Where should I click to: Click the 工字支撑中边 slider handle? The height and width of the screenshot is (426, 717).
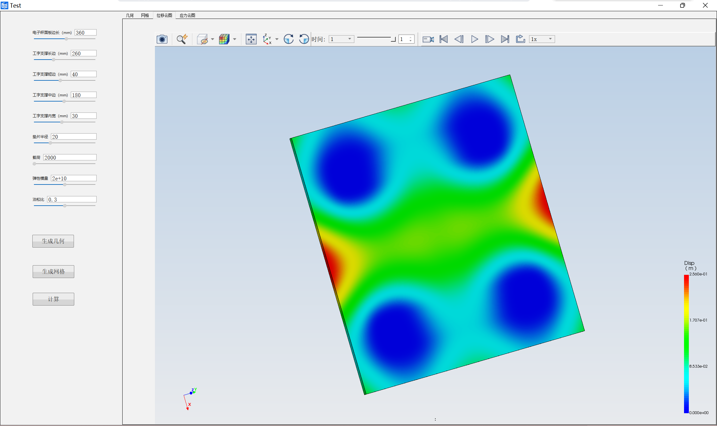(64, 101)
